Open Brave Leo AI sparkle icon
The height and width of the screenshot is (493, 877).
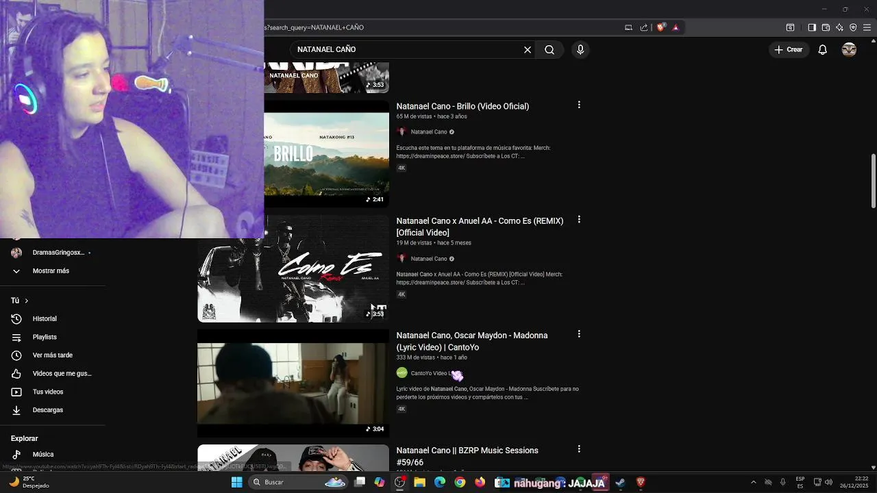click(x=839, y=27)
